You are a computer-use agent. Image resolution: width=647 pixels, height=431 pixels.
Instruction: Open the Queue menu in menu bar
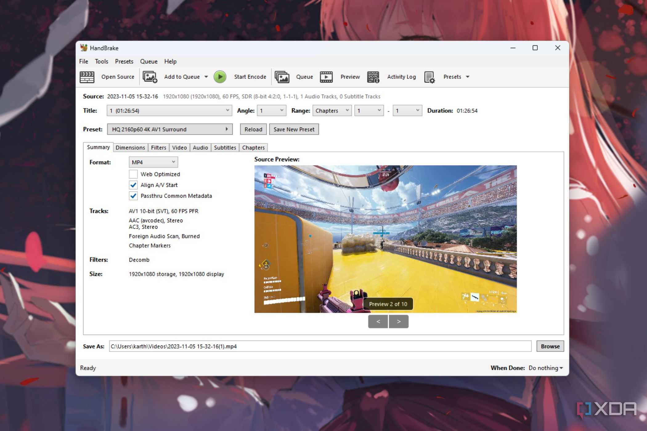(149, 61)
